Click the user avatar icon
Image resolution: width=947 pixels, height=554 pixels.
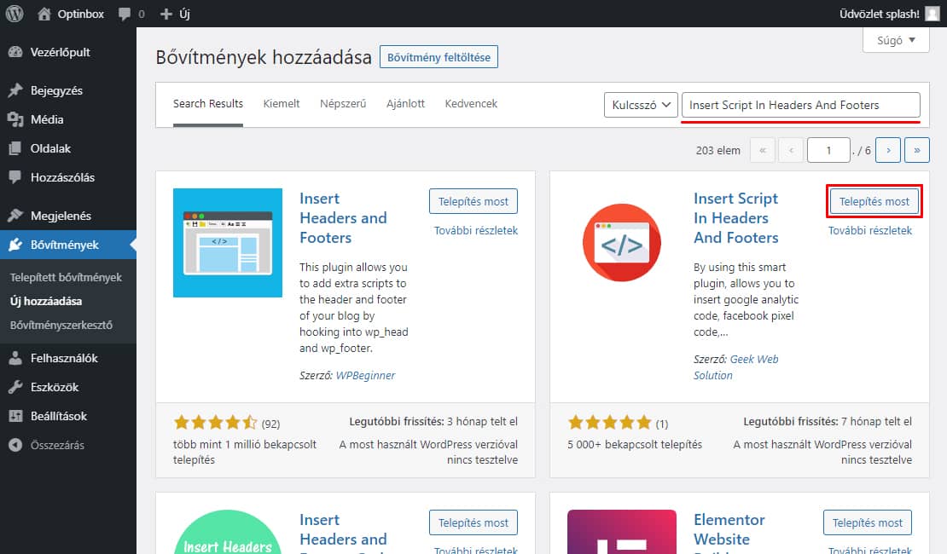point(932,14)
